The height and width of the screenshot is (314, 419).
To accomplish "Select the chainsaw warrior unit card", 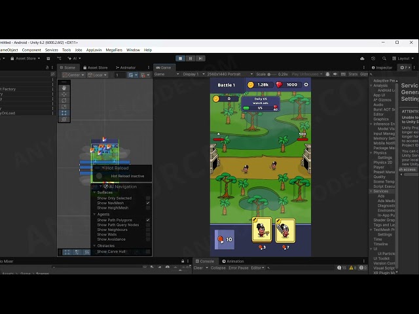I will pos(285,230).
